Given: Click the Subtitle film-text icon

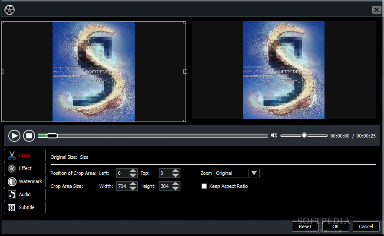Looking at the screenshot, I should 12,208.
